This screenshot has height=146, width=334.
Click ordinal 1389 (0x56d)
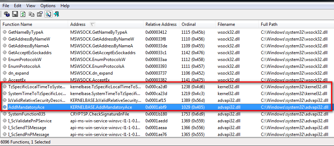click(x=193, y=100)
